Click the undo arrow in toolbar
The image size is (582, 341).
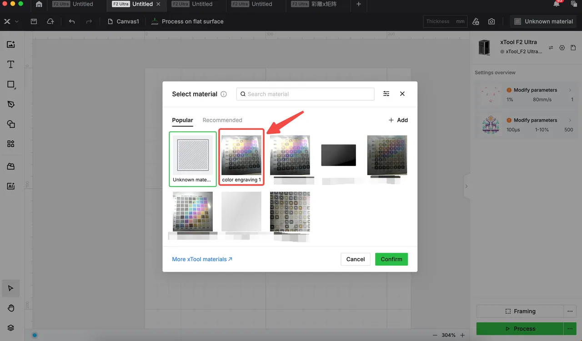(x=72, y=21)
